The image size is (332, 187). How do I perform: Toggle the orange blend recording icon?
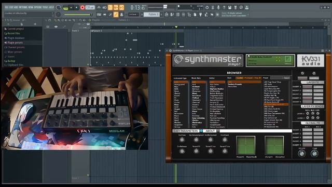point(116,8)
